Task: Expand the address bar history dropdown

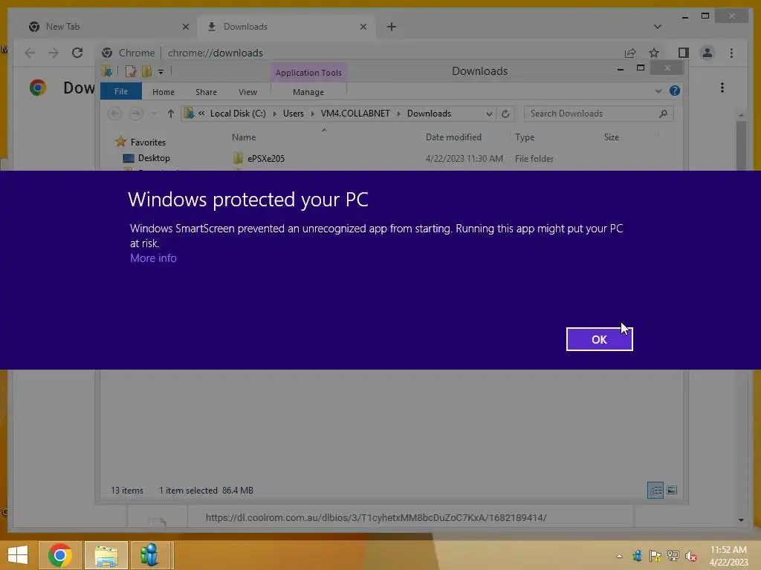Action: 489,114
